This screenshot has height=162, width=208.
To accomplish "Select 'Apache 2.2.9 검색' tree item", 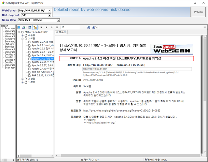I will point(43,49).
